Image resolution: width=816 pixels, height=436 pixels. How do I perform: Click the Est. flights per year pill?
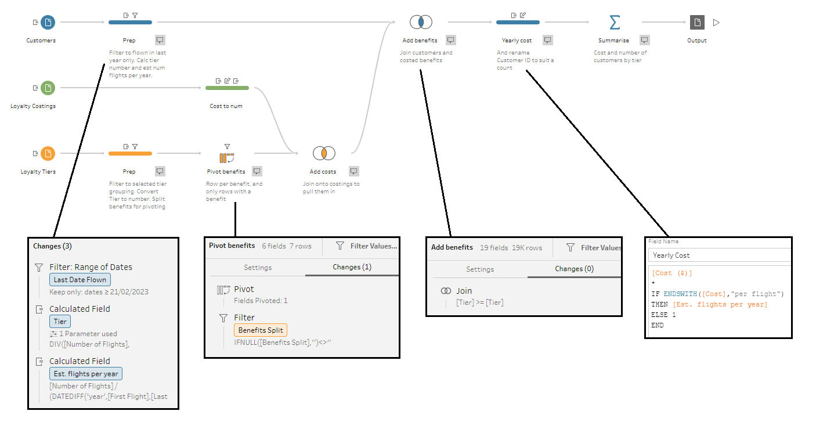point(86,374)
